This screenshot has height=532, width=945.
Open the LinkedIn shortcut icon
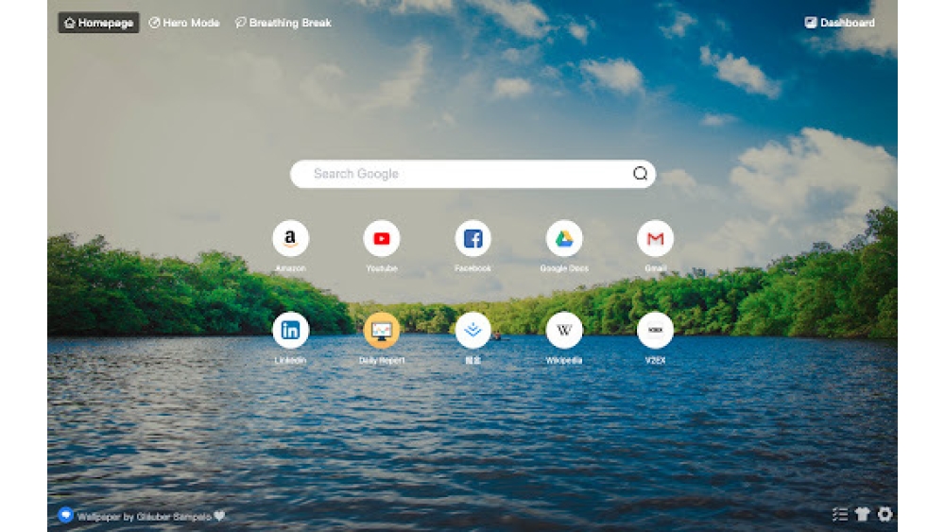pyautogui.click(x=290, y=330)
